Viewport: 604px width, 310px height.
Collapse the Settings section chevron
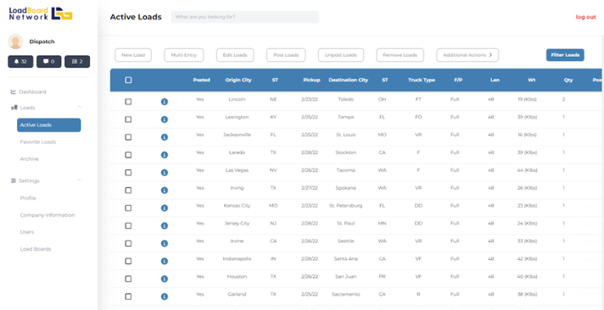(x=79, y=180)
